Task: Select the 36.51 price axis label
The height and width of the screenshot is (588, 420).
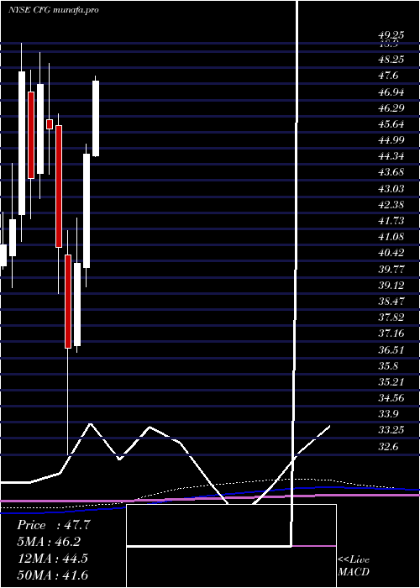Action: point(391,350)
